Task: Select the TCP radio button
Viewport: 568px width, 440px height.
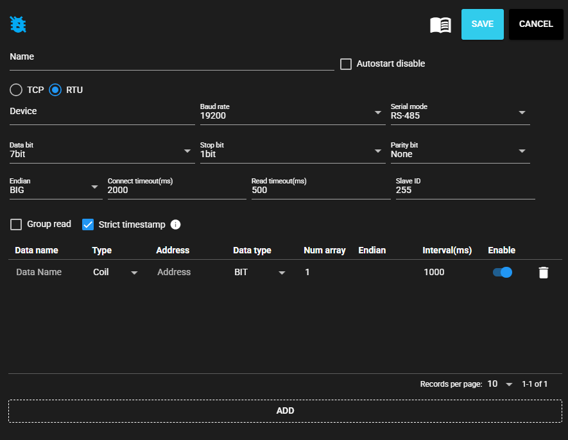Action: (x=16, y=90)
